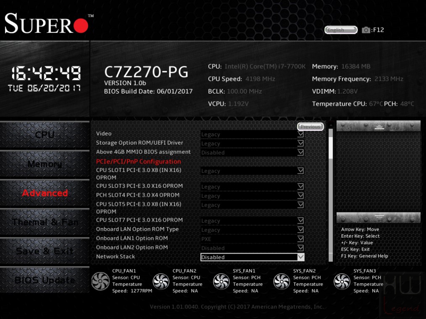
Task: Expand CPU SLOT7 PCI-E X16 OPROM dropdown
Action: (252, 220)
